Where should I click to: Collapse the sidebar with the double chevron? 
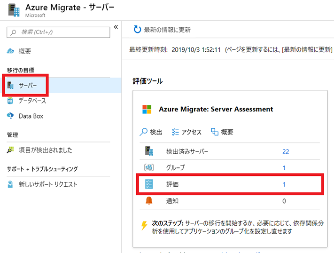coord(116,27)
